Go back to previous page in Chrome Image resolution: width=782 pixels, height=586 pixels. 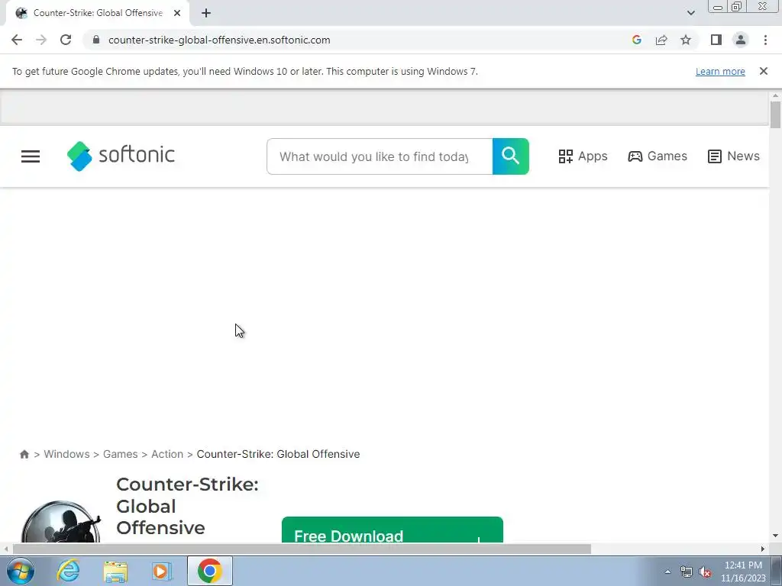tap(17, 40)
